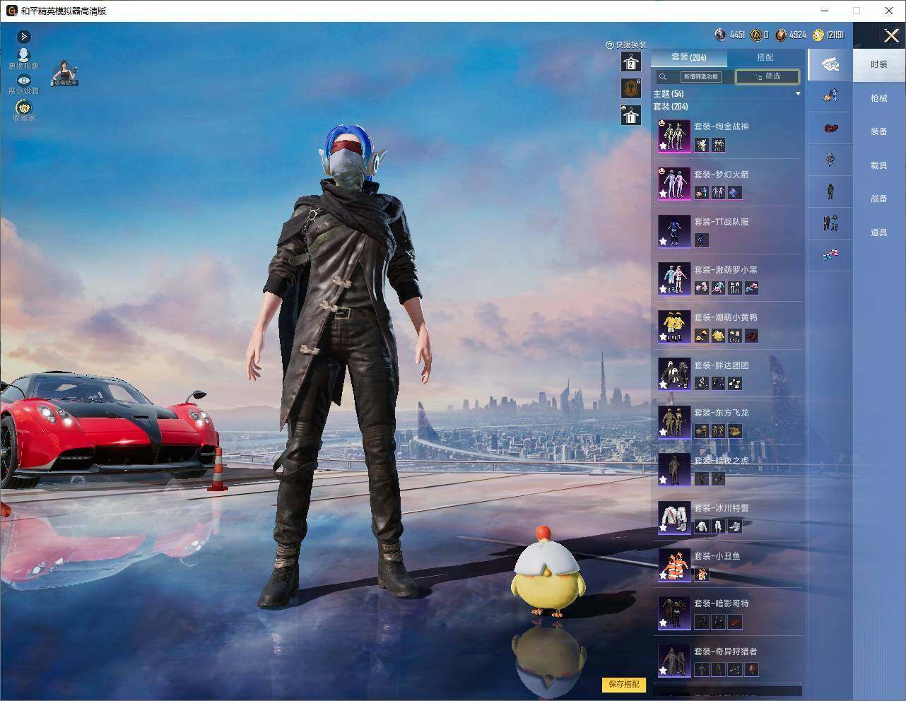Expand the 主题 (54) dropdown arrow
The width and height of the screenshot is (906, 701).
pyautogui.click(x=798, y=94)
